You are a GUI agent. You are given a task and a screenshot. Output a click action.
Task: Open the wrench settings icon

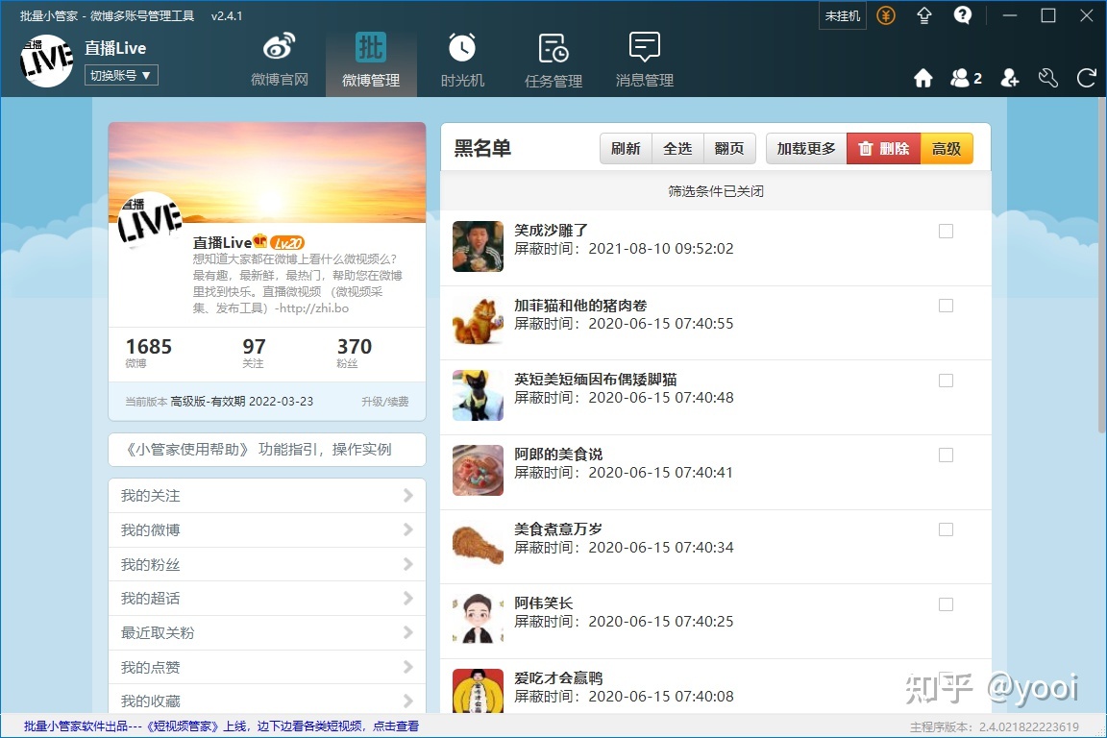[x=1047, y=78]
